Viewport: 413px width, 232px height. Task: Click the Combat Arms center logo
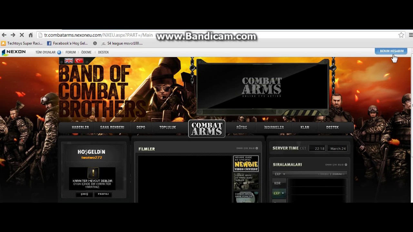[x=207, y=129]
